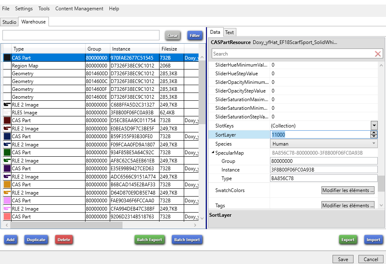
Task: Sort by the Filesize column header
Action: (x=171, y=49)
